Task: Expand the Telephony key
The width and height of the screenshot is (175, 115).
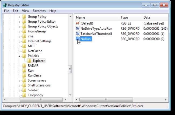Action: [20, 96]
